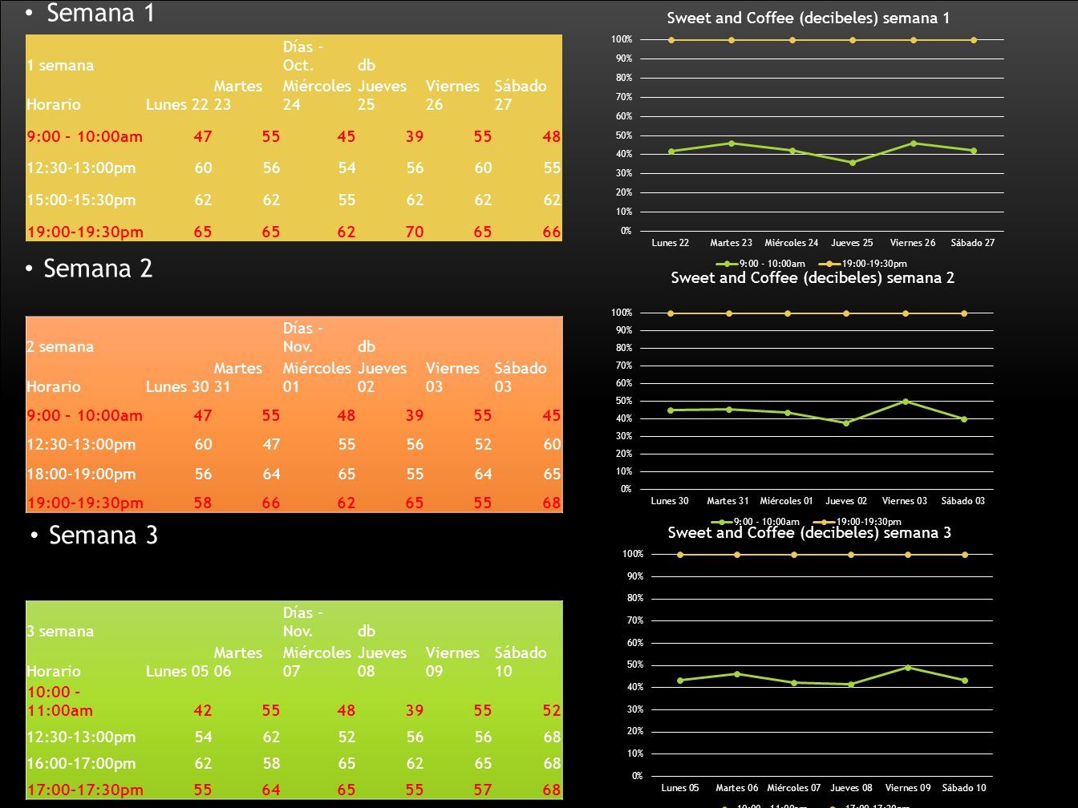Click the "Viernes 03" axis label in the semana 2 chart

904,501
